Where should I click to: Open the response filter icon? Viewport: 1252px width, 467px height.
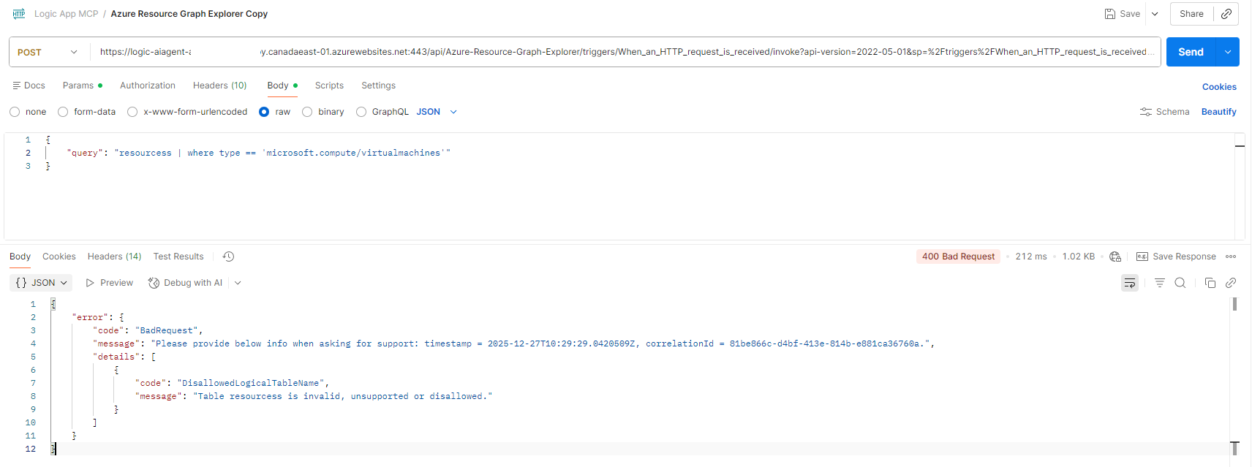(x=1160, y=283)
